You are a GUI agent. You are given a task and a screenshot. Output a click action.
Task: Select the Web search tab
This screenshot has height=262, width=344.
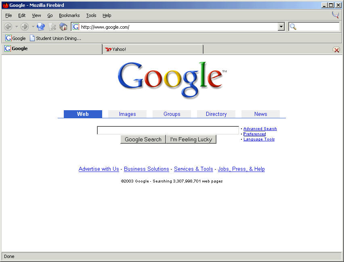click(83, 114)
